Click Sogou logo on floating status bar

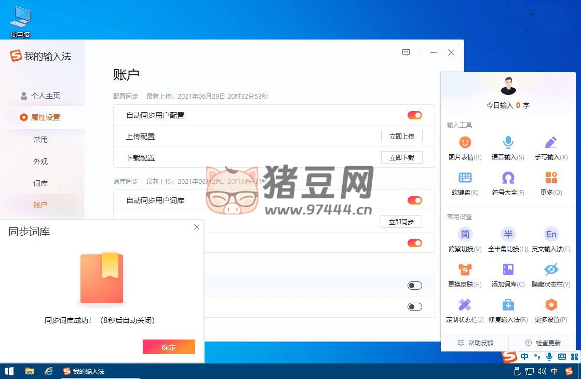point(509,356)
